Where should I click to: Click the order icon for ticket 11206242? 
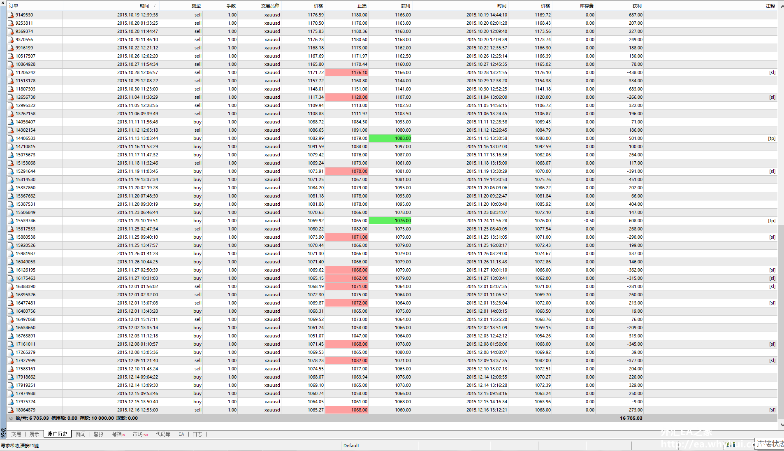11,72
